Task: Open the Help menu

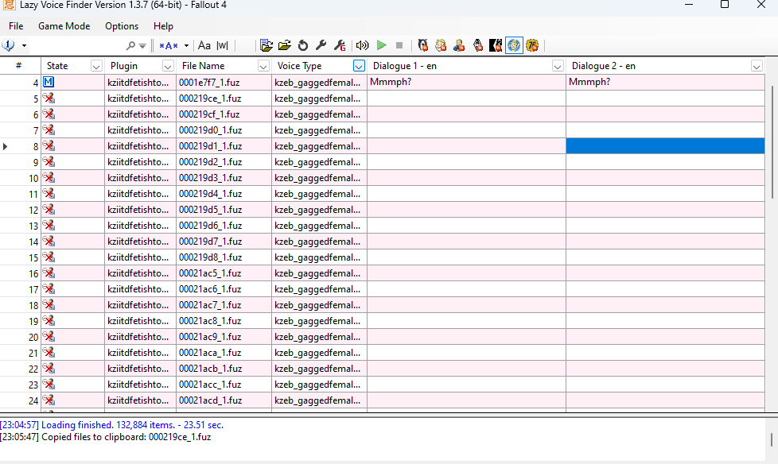Action: pyautogui.click(x=163, y=26)
